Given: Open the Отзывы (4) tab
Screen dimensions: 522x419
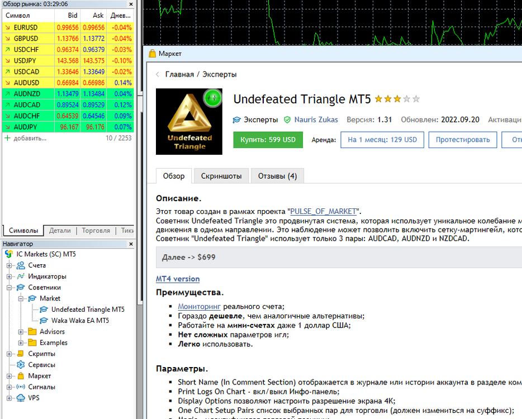Looking at the screenshot, I should tap(277, 176).
